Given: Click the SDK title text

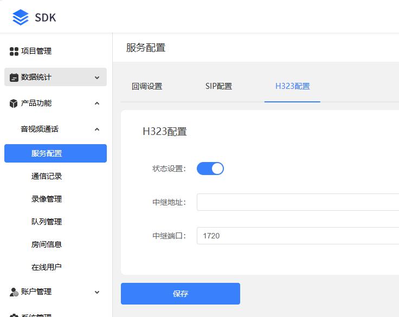Looking at the screenshot, I should point(46,17).
